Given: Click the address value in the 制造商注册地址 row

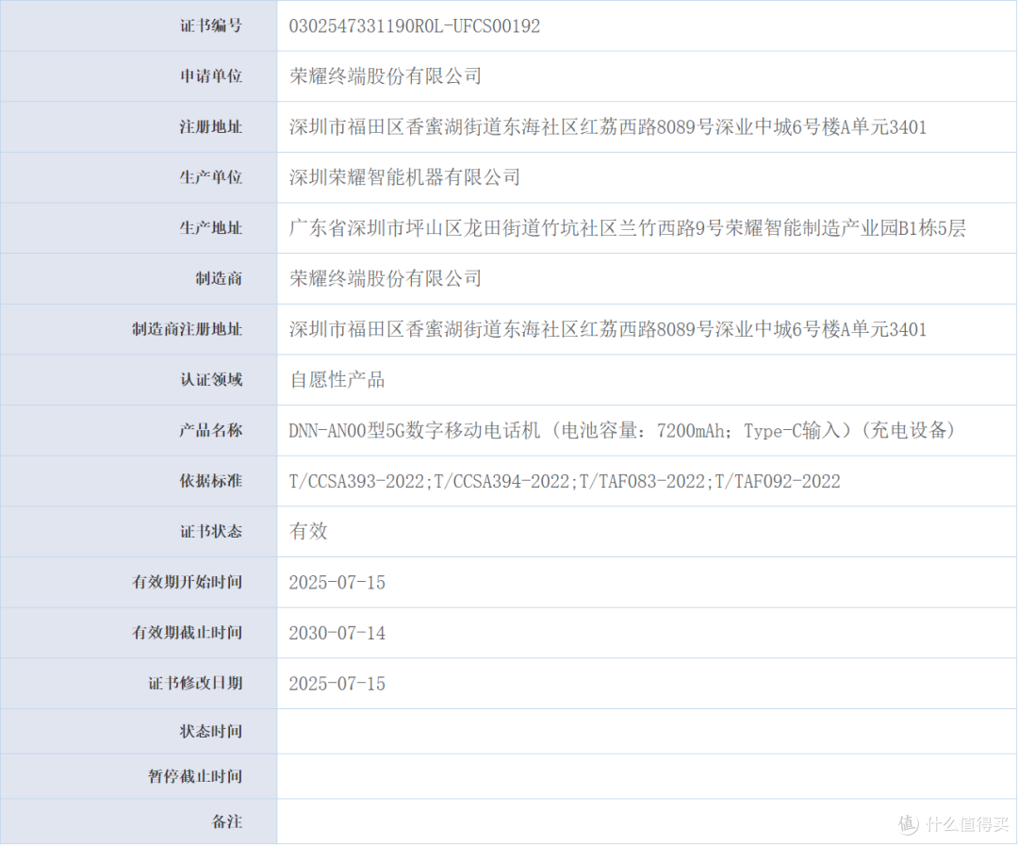Looking at the screenshot, I should [608, 329].
